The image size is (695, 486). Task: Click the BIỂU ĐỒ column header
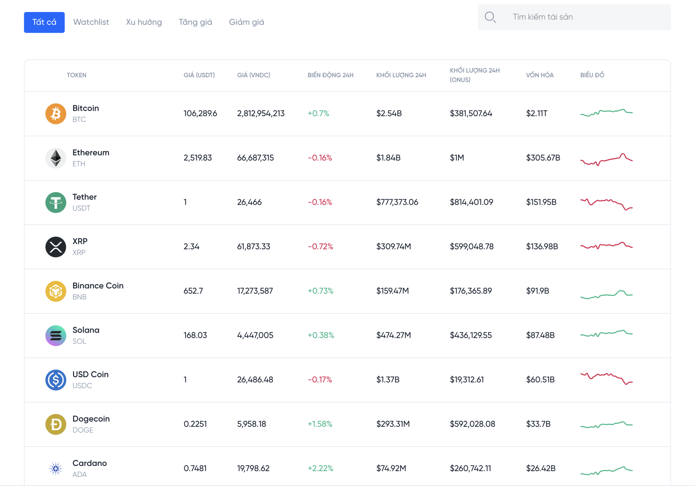coord(592,75)
